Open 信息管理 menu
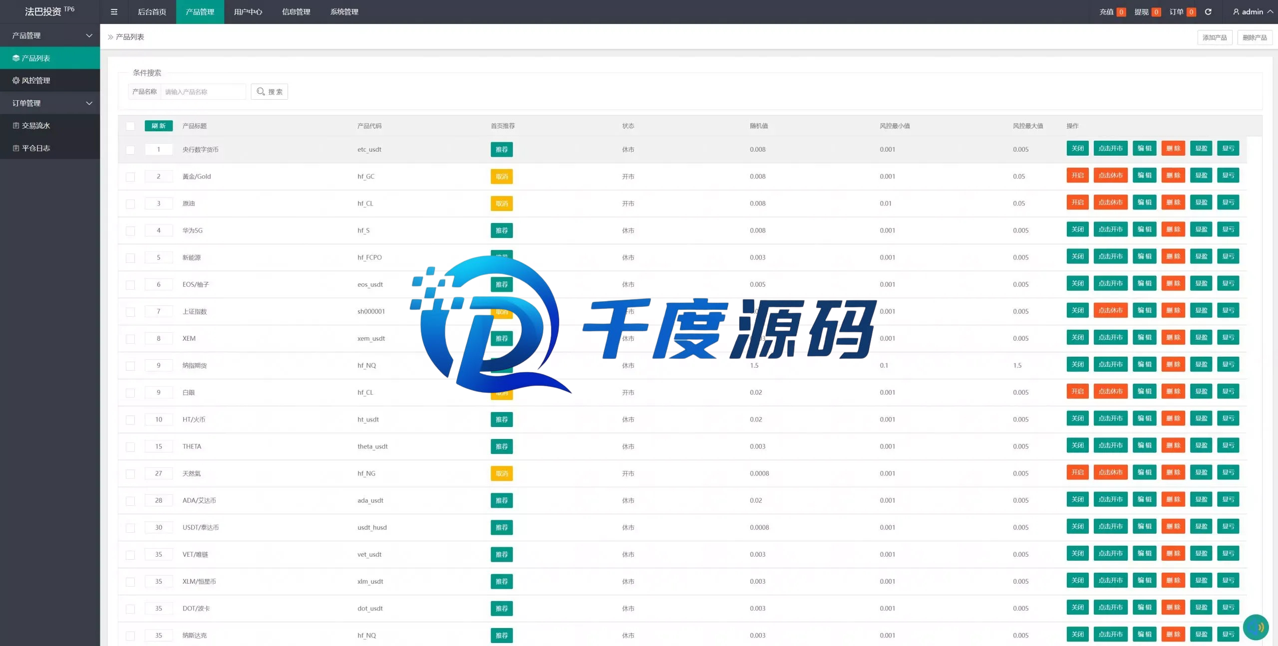The height and width of the screenshot is (646, 1278). 296,12
